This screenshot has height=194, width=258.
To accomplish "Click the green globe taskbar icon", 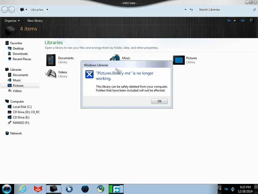I will 100,189.
